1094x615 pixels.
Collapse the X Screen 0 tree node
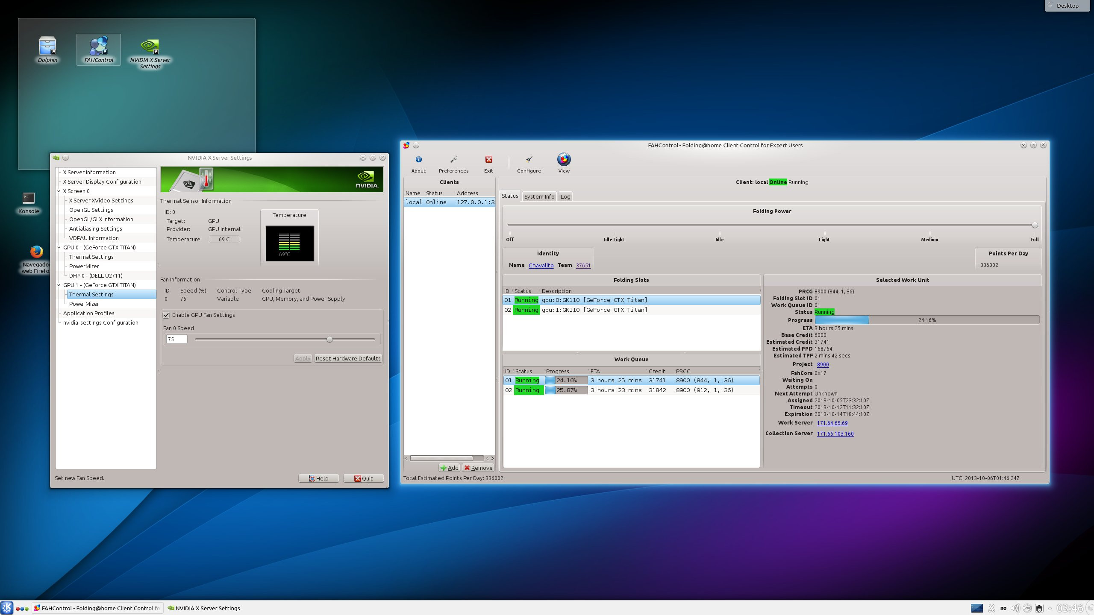(59, 191)
